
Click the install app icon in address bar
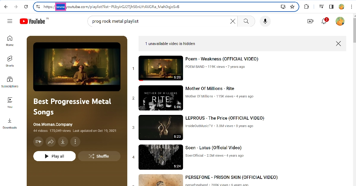[283, 7]
